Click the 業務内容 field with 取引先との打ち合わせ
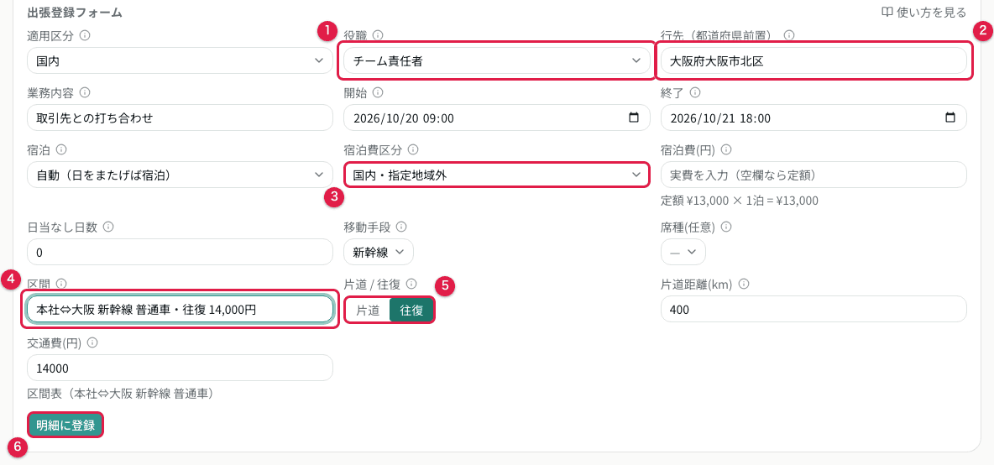Image resolution: width=994 pixels, height=465 pixels. coord(180,118)
